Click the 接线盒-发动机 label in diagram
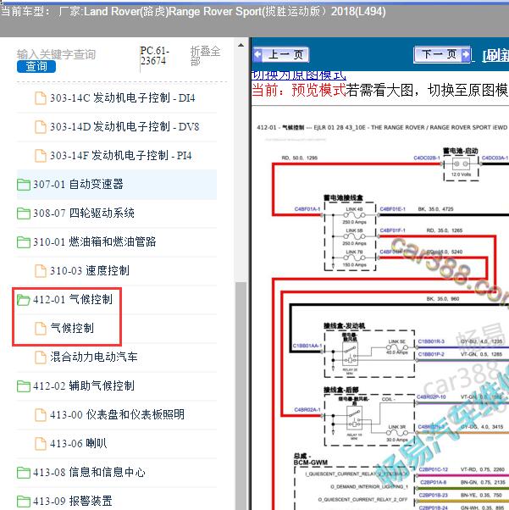 [x=345, y=326]
